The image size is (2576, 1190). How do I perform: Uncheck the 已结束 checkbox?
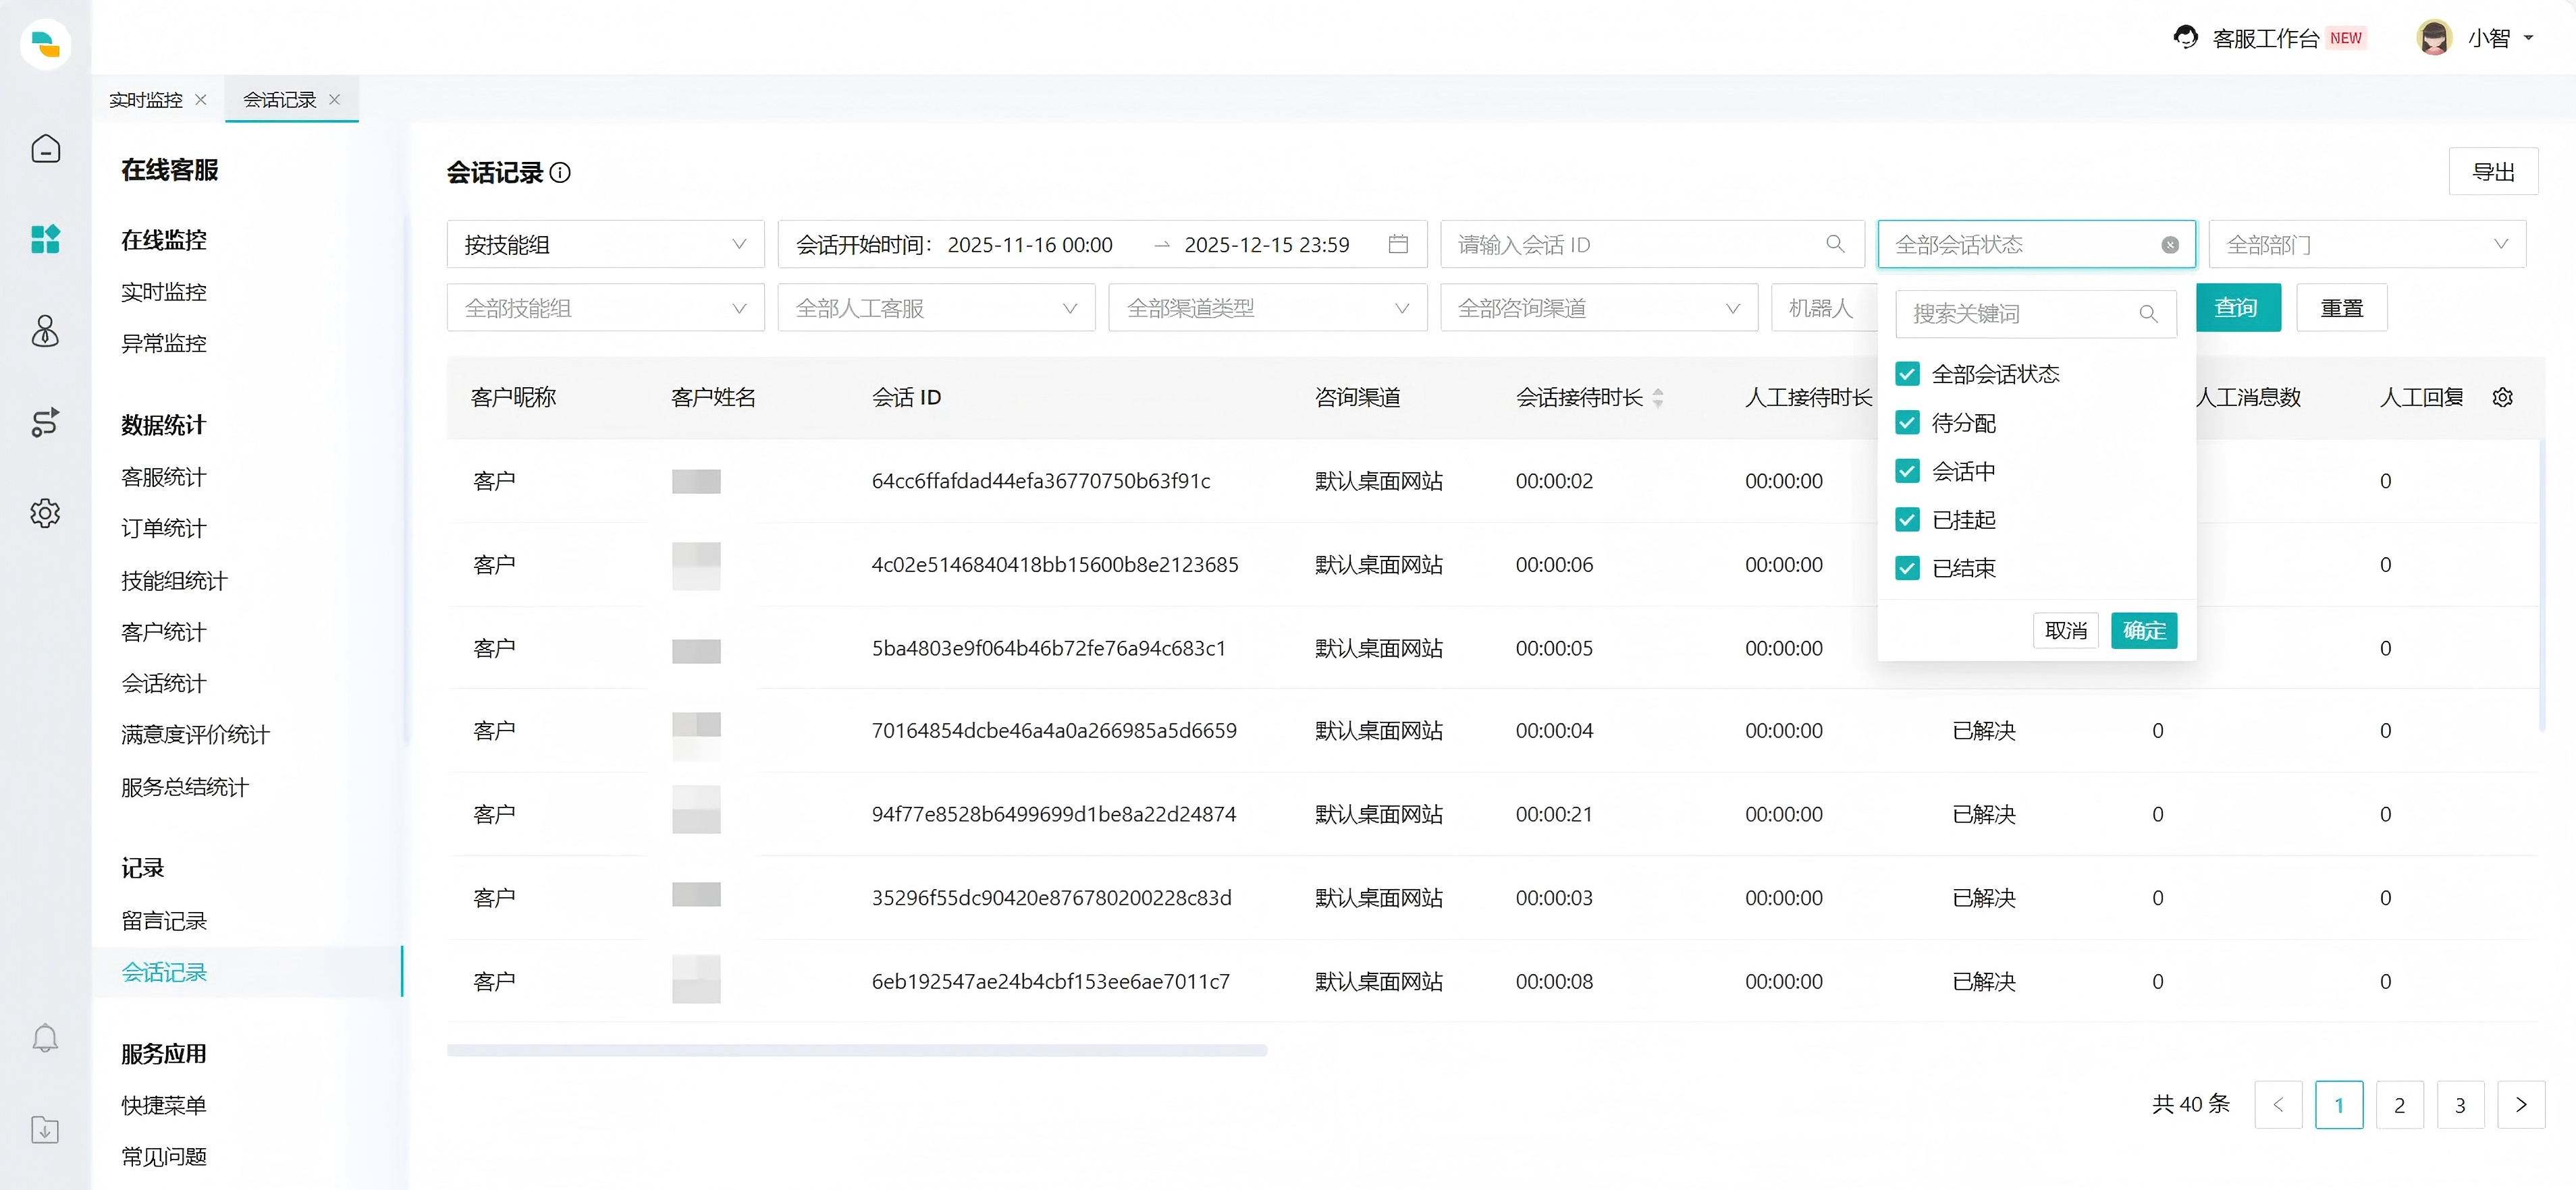pyautogui.click(x=1907, y=569)
